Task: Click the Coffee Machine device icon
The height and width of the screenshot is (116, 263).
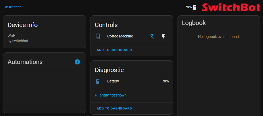Action: tap(98, 36)
